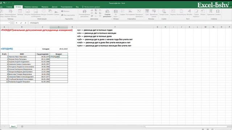
Task: Select the Сегодня: label cell
Action: click(42, 49)
